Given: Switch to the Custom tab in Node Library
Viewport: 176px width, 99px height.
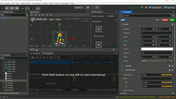Looking at the screenshot, I should point(111,16).
